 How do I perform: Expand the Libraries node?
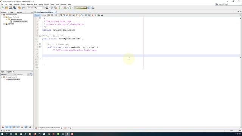(4, 24)
